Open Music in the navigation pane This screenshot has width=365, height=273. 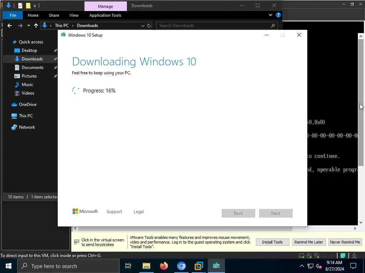tap(27, 85)
